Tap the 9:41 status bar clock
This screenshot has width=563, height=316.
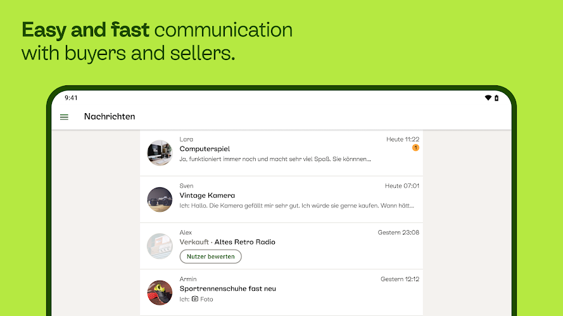(x=71, y=98)
